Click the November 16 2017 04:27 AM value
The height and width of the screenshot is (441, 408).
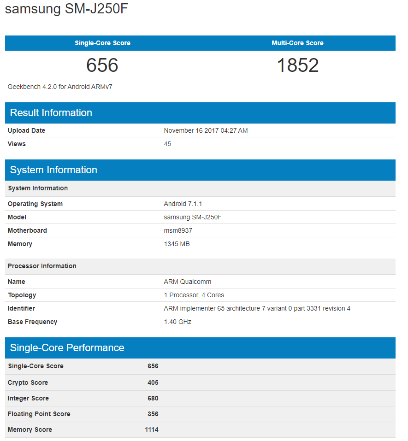click(x=206, y=130)
